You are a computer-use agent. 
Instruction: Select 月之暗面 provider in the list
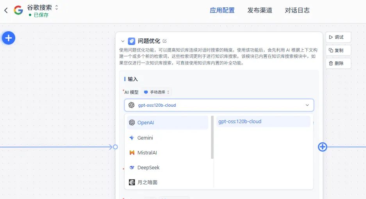point(167,183)
